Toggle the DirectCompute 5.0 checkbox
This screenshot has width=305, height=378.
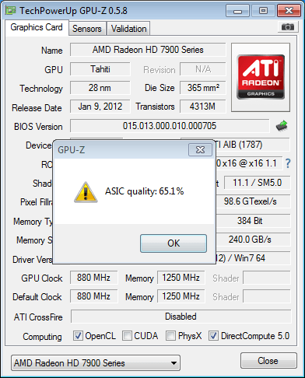(213, 335)
